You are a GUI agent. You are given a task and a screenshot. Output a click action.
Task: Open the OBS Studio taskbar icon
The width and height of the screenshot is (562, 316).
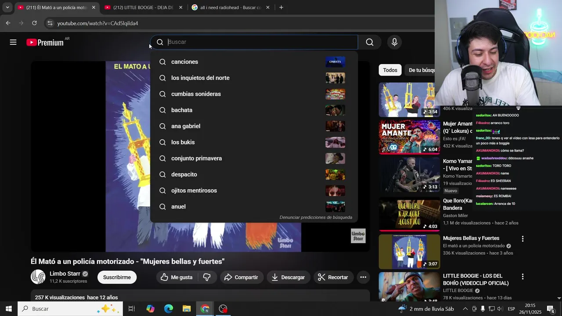[x=223, y=309]
